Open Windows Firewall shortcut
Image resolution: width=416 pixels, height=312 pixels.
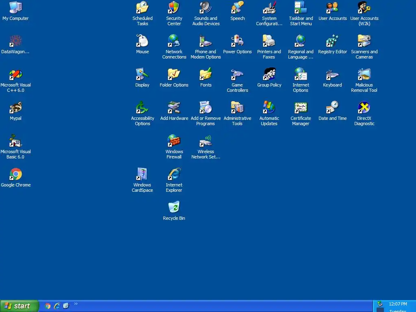click(174, 147)
